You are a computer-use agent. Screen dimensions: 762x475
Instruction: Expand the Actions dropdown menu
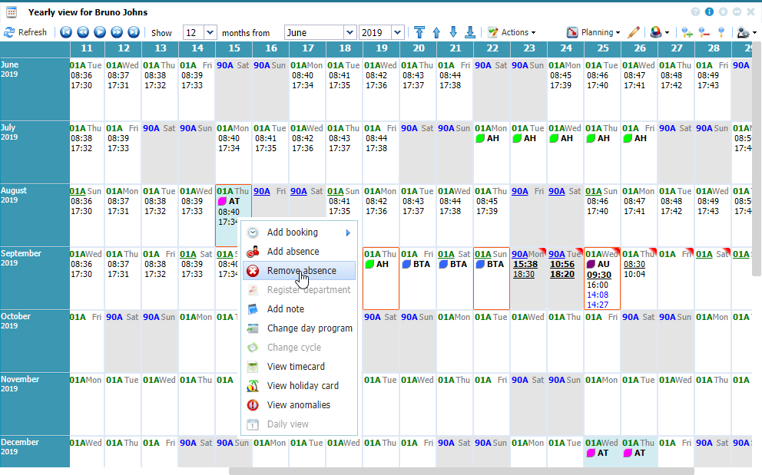[512, 32]
